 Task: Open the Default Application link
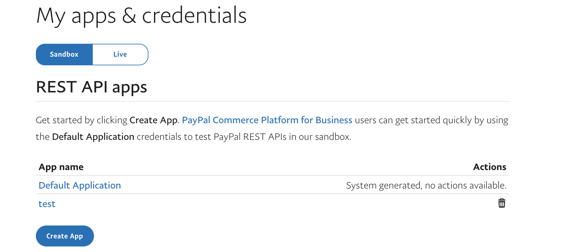point(80,185)
